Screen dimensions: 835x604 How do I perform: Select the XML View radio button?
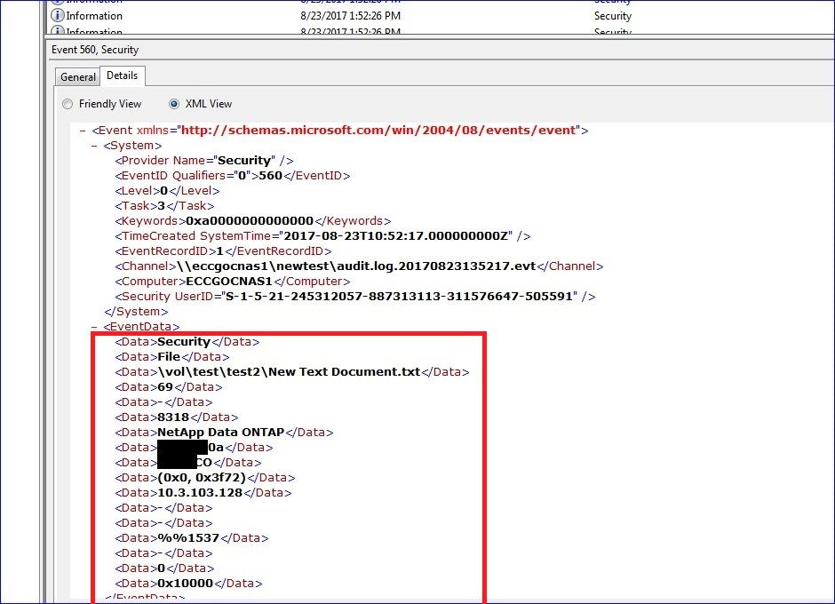(173, 104)
